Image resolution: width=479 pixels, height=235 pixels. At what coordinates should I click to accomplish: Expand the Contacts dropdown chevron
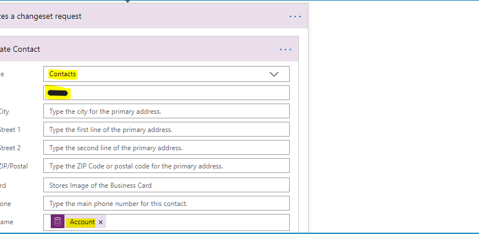[274, 75]
